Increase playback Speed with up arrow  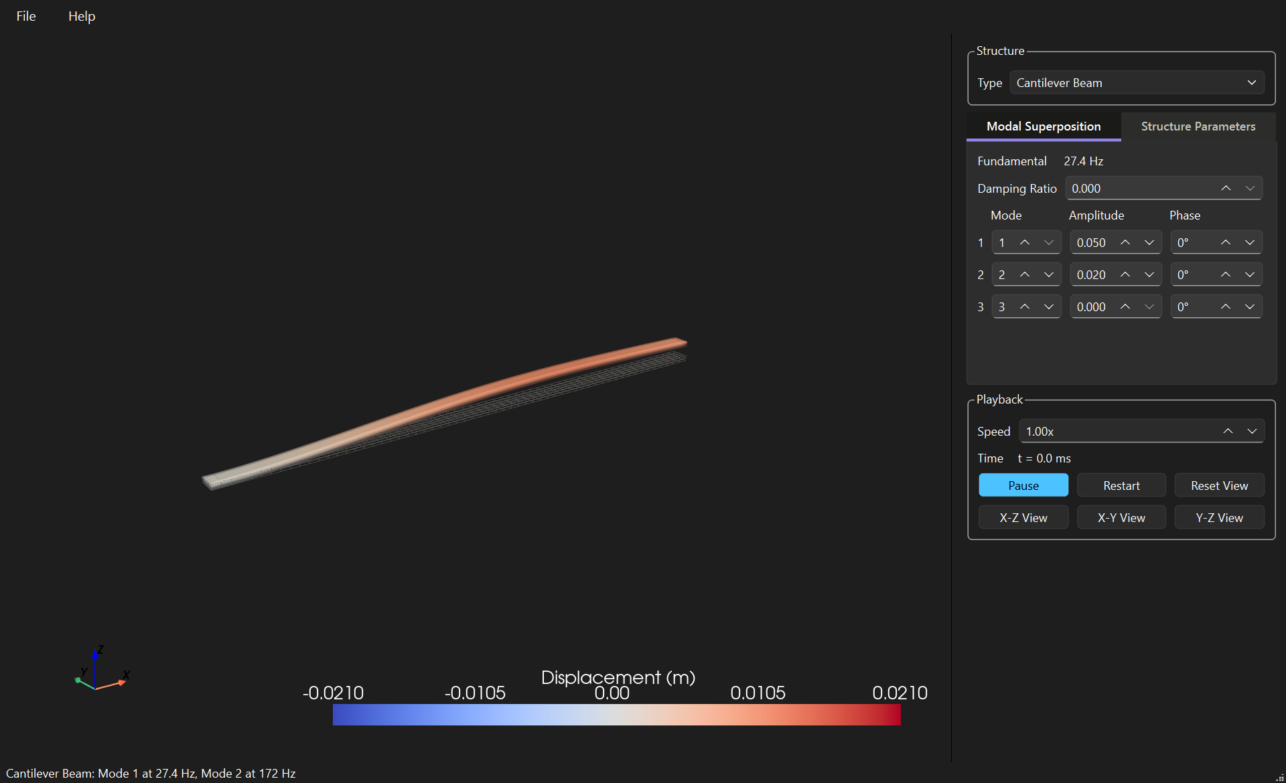pos(1228,432)
